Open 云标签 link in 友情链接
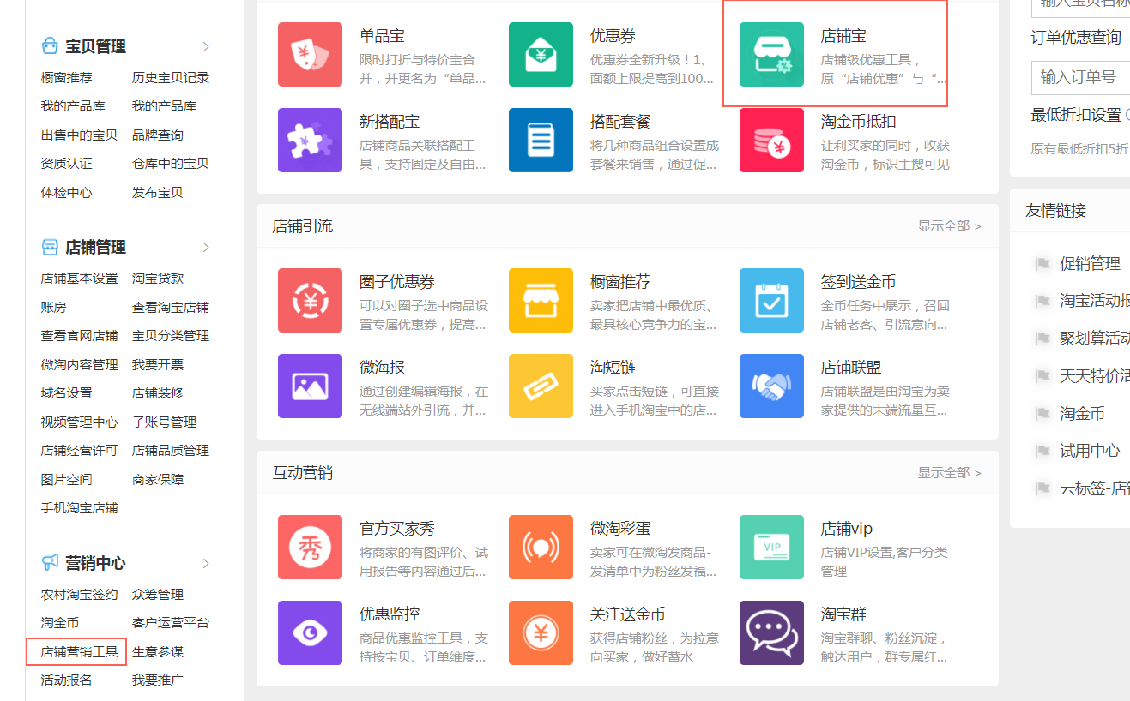The image size is (1130, 701). (1095, 488)
